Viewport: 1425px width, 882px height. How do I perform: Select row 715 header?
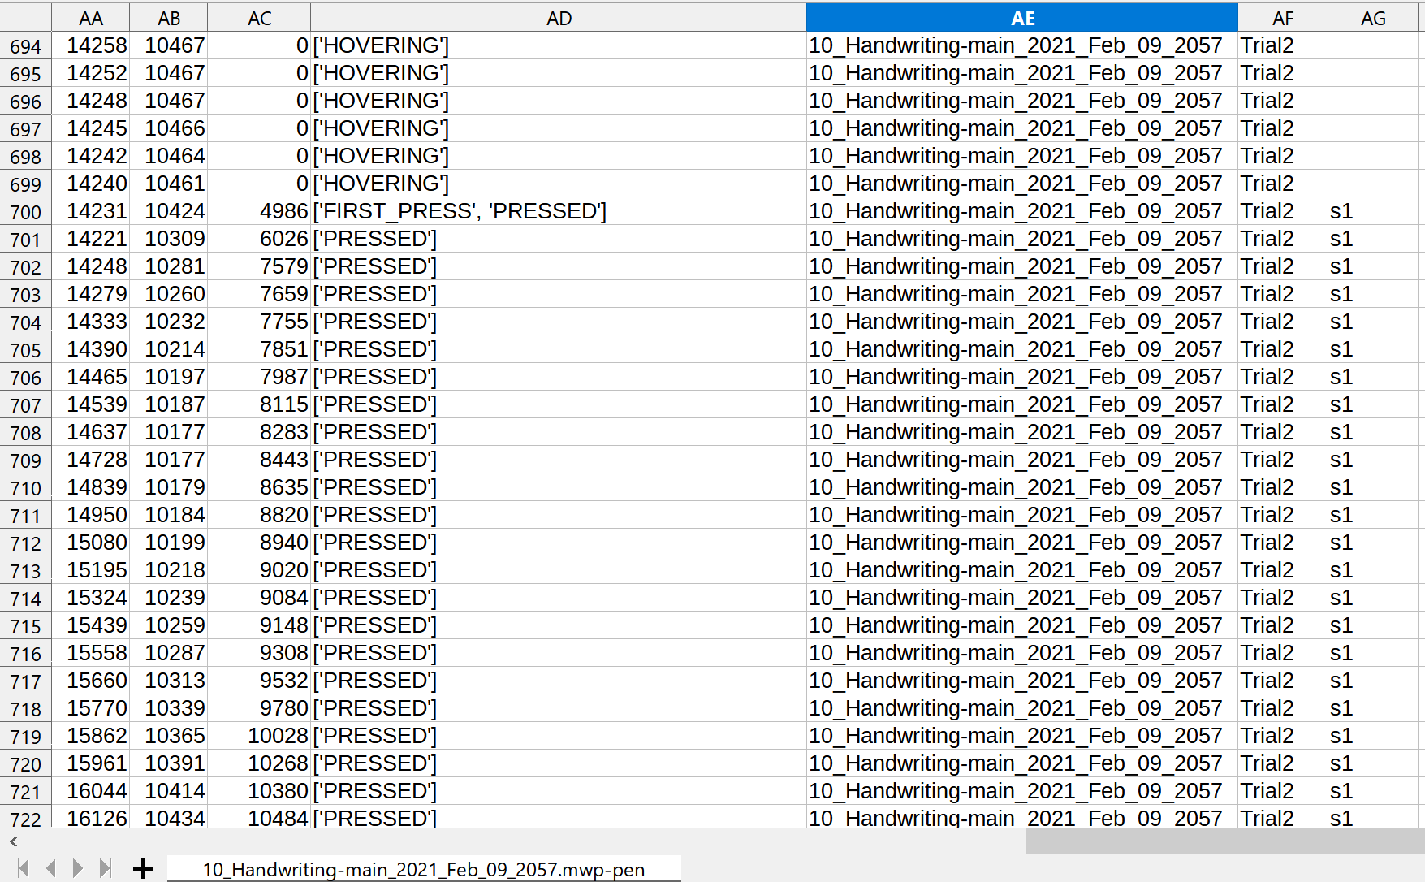[26, 626]
